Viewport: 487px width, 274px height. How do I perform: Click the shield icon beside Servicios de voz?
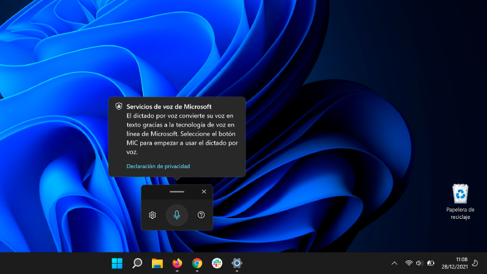119,105
